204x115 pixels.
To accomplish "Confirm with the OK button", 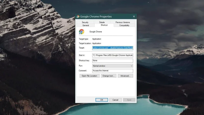I will tap(101, 100).
